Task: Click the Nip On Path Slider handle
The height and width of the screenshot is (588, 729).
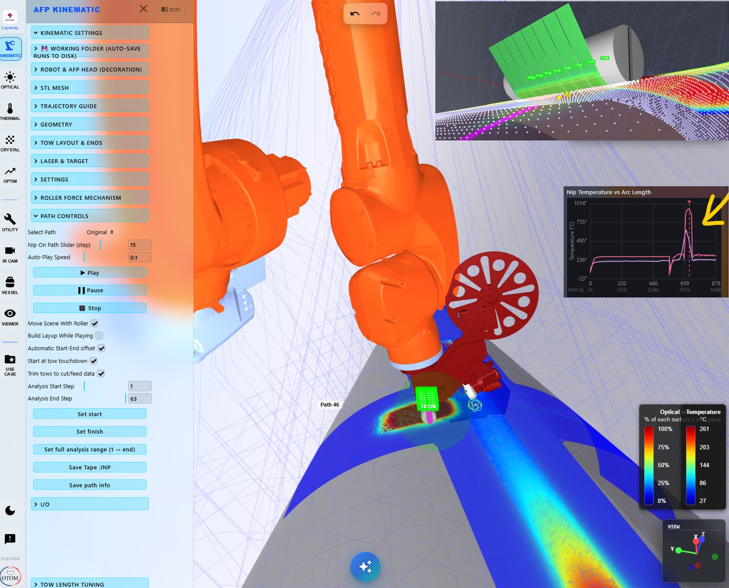Action: point(100,245)
